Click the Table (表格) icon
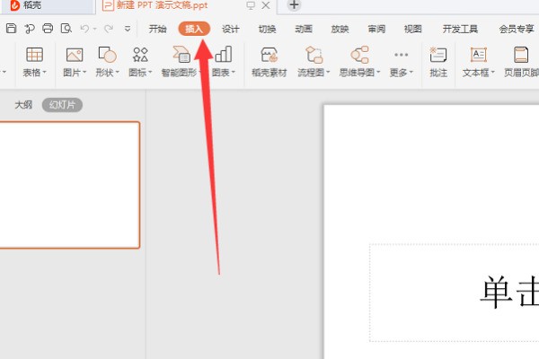 pyautogui.click(x=34, y=56)
